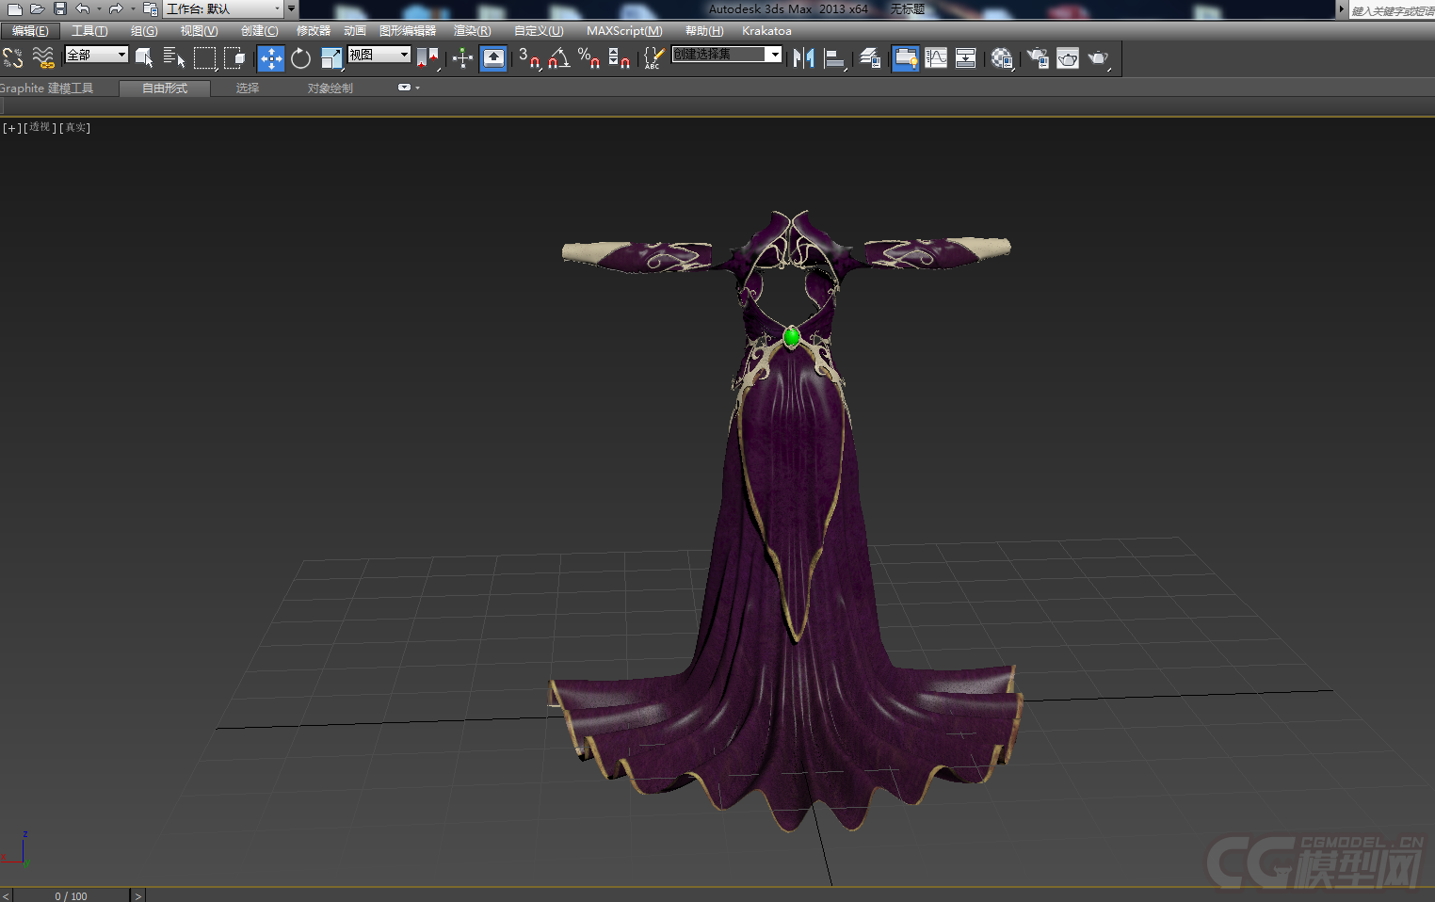
Task: Click the New Scene icon
Action: pyautogui.click(x=14, y=8)
